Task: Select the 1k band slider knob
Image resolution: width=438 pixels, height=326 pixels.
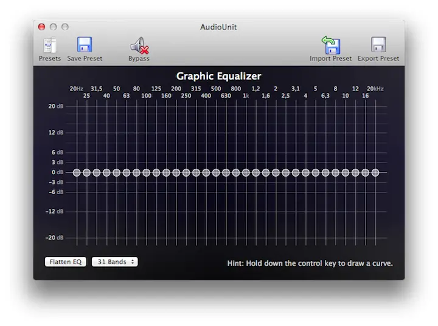Action: click(x=246, y=172)
